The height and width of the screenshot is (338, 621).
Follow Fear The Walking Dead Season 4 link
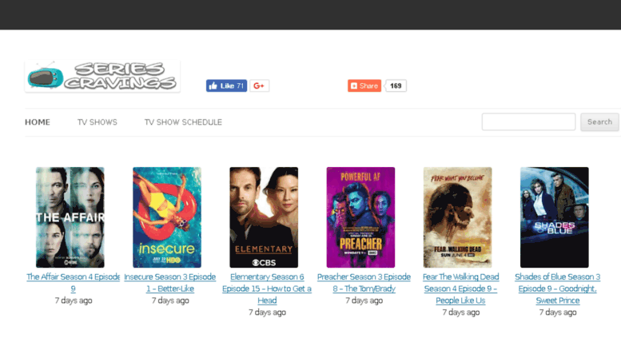pos(460,288)
